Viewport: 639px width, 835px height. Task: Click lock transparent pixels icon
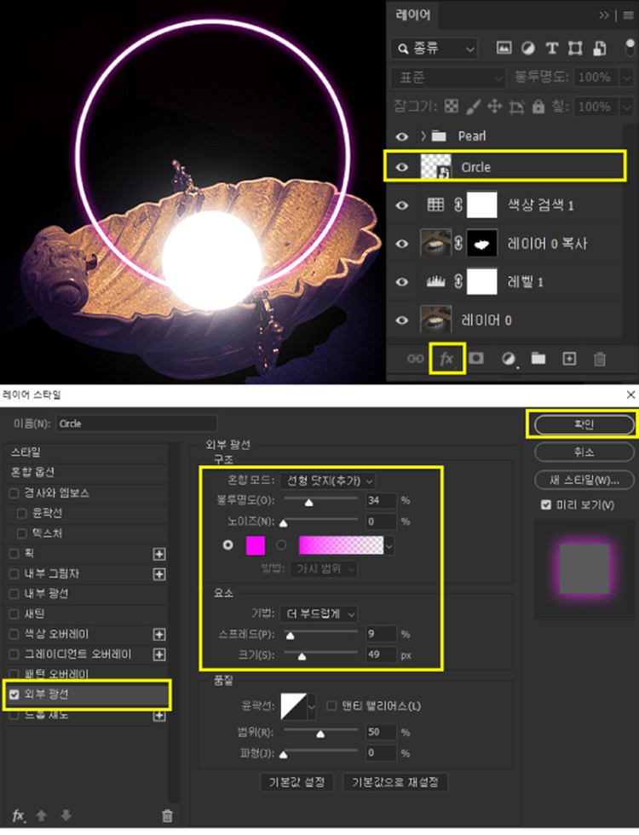452,107
